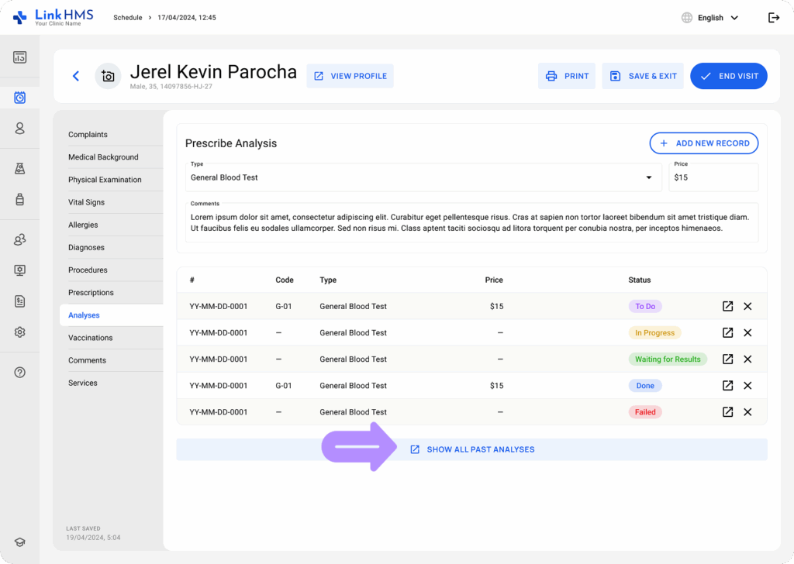Click Add New Record button

pyautogui.click(x=703, y=143)
